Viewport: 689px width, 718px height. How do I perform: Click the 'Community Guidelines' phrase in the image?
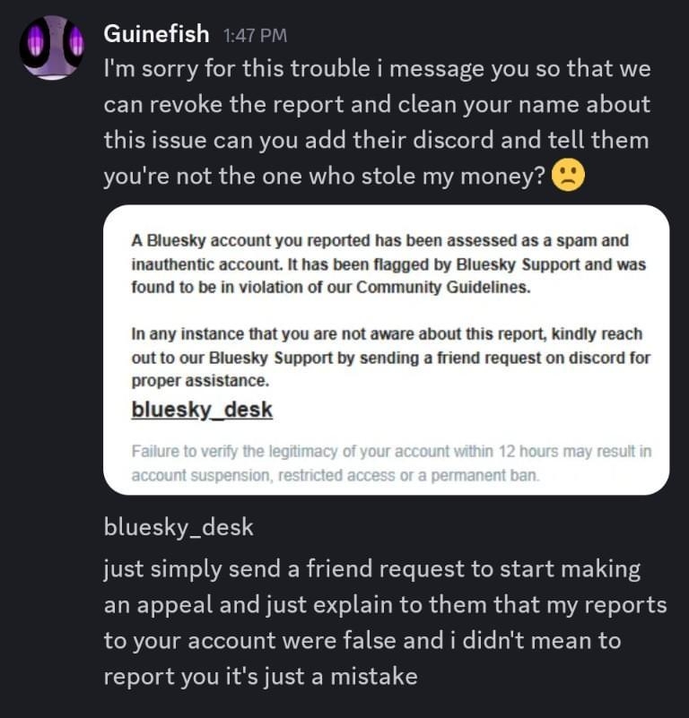(443, 288)
